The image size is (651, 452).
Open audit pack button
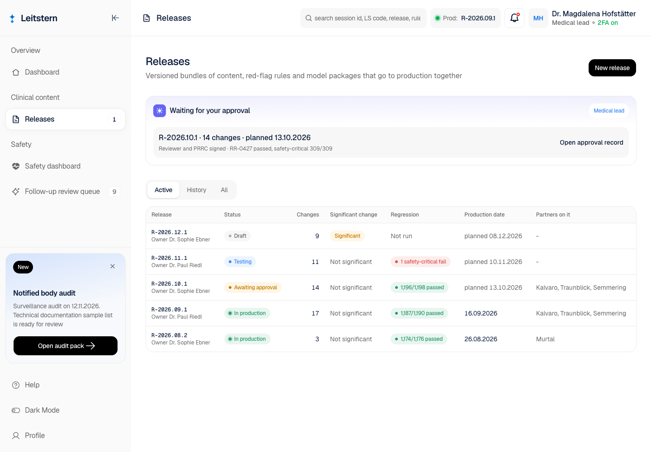66,346
